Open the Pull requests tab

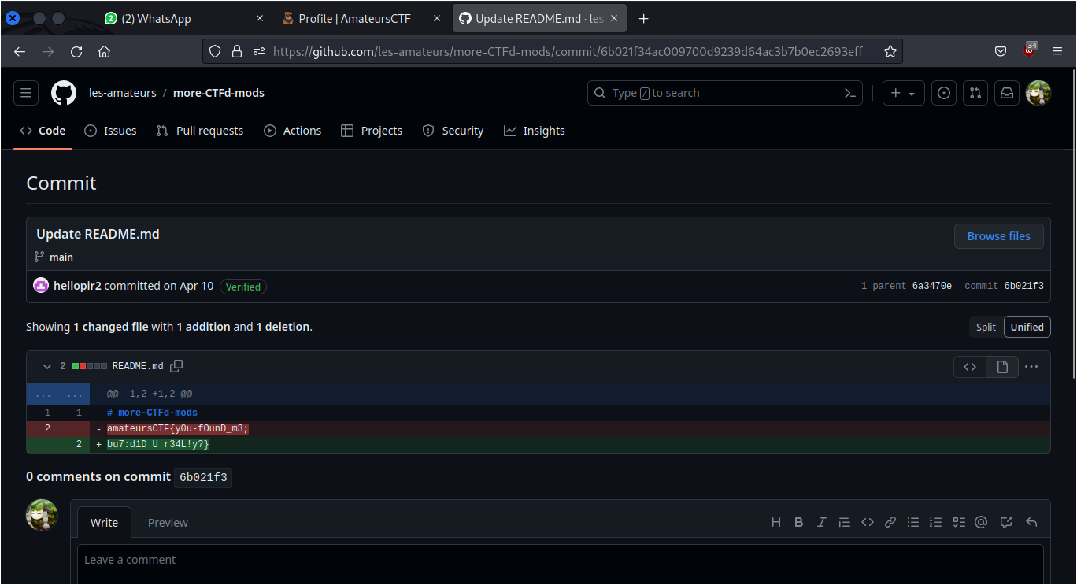tap(200, 131)
